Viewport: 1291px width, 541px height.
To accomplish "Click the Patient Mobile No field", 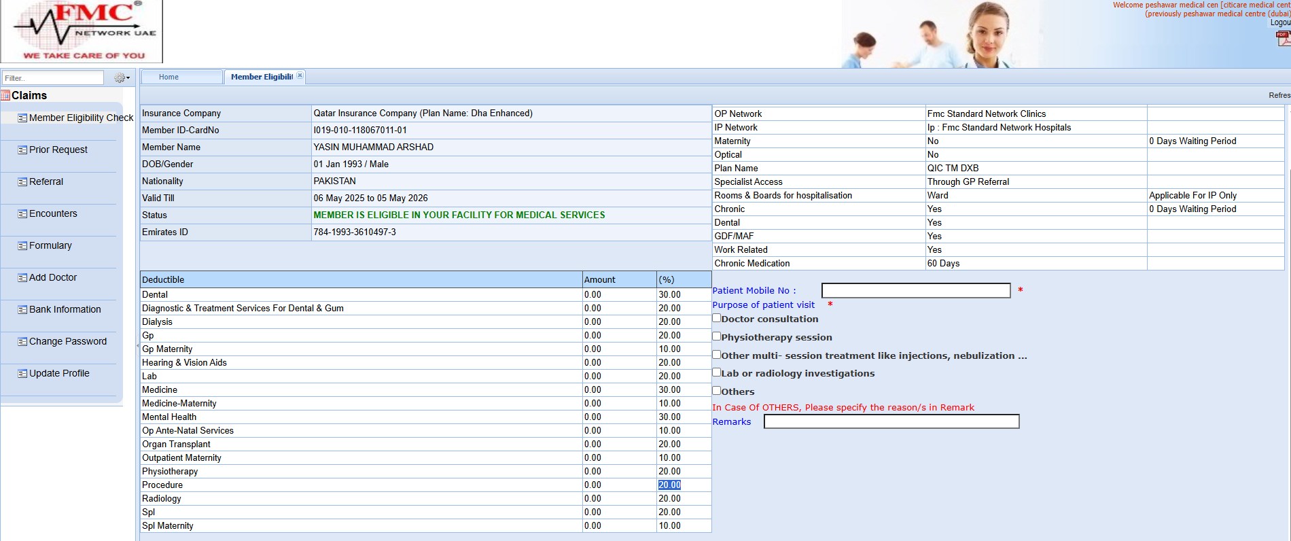I will coord(915,291).
